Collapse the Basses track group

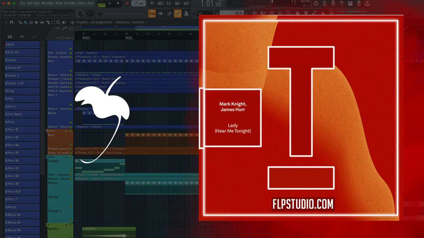(x=66, y=131)
